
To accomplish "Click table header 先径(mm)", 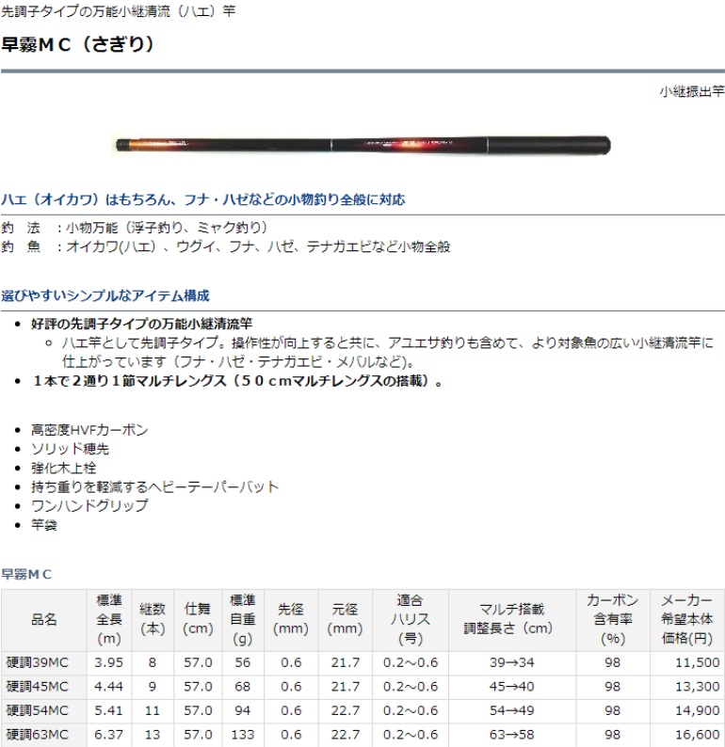I will click(x=291, y=619).
